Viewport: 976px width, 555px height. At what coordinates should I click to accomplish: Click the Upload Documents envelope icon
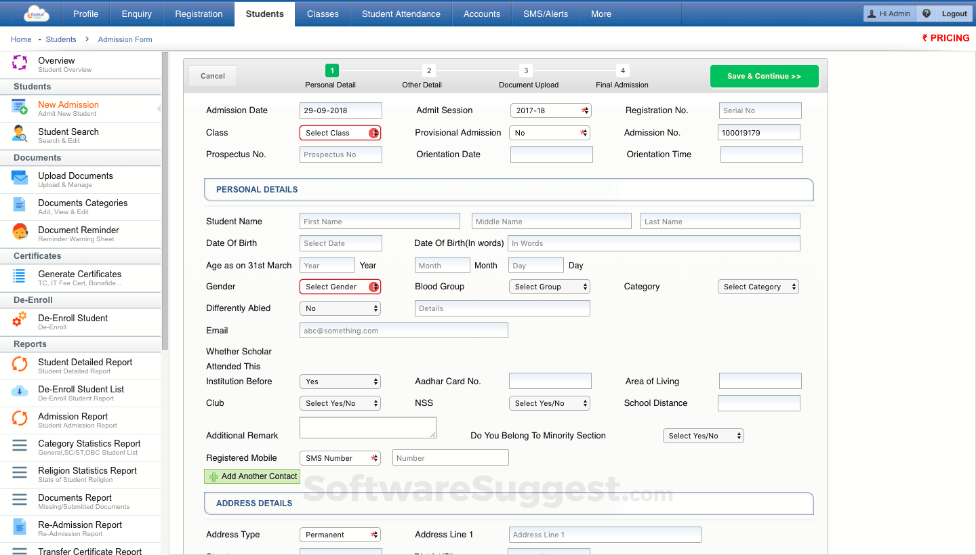click(x=18, y=178)
